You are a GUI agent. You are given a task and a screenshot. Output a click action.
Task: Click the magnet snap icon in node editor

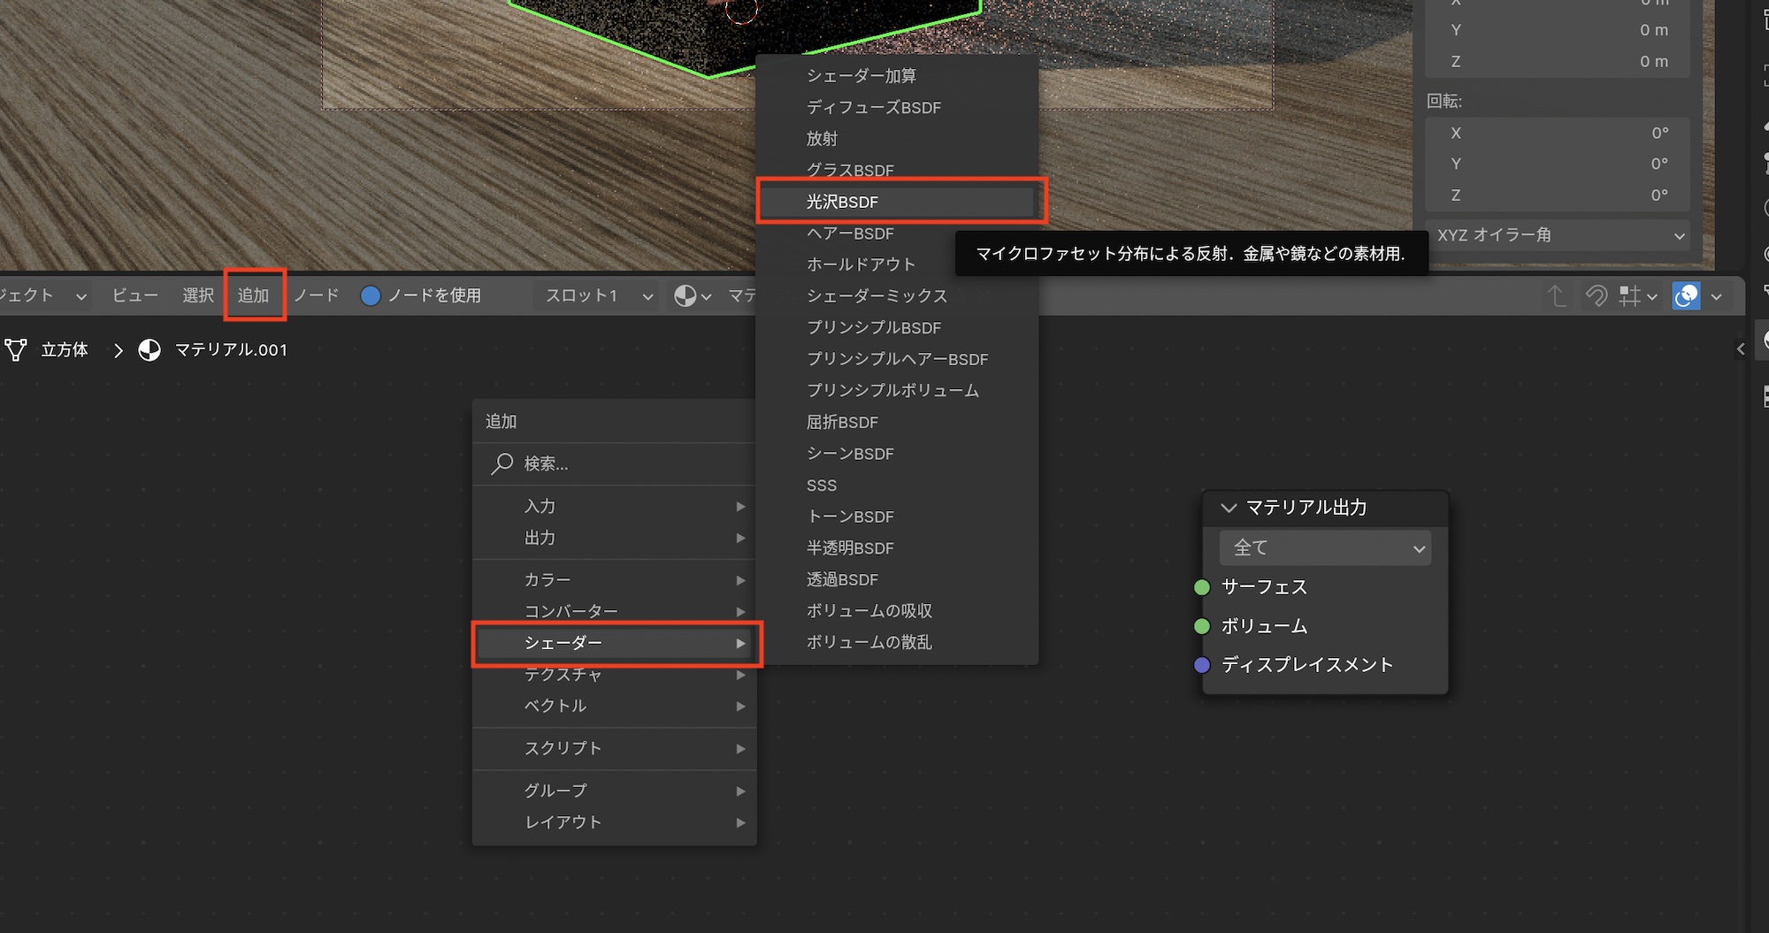[1597, 295]
